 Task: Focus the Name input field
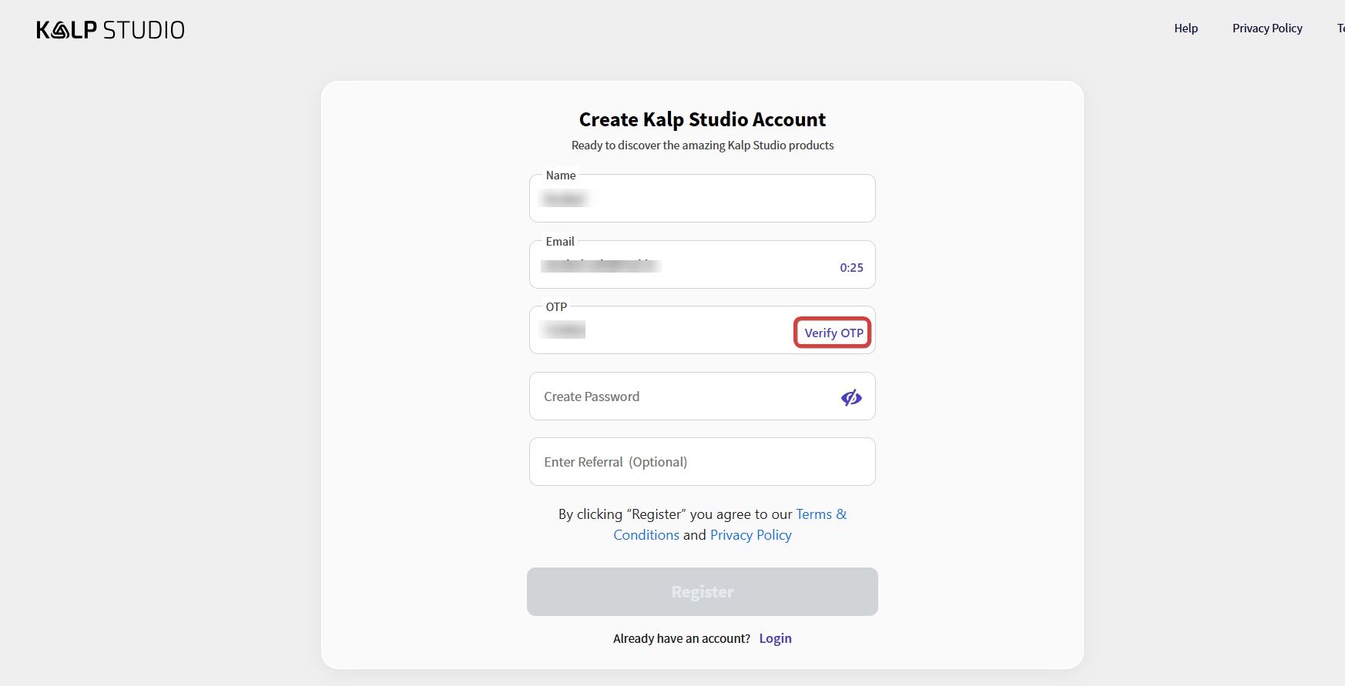(702, 199)
